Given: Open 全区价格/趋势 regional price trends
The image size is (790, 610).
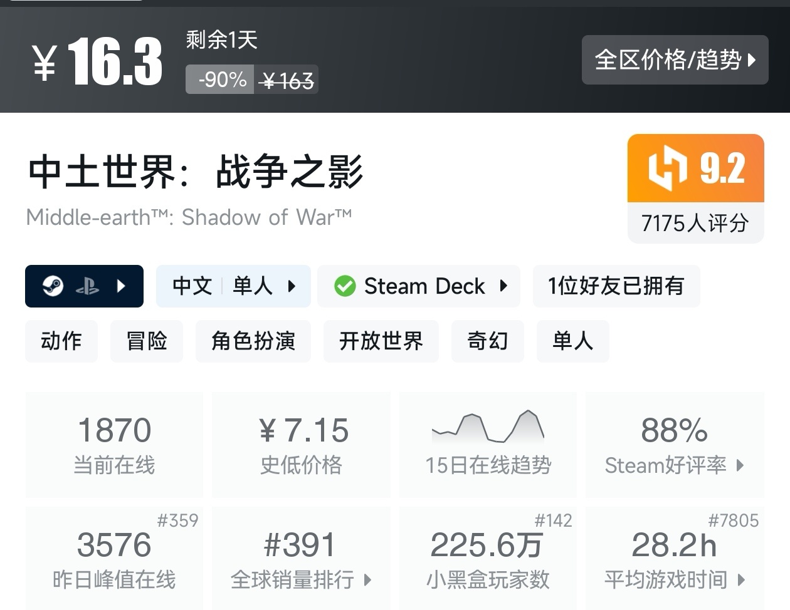Looking at the screenshot, I should pos(675,59).
